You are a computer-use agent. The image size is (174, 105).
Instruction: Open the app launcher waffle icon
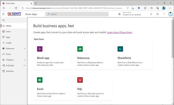point(3,14)
